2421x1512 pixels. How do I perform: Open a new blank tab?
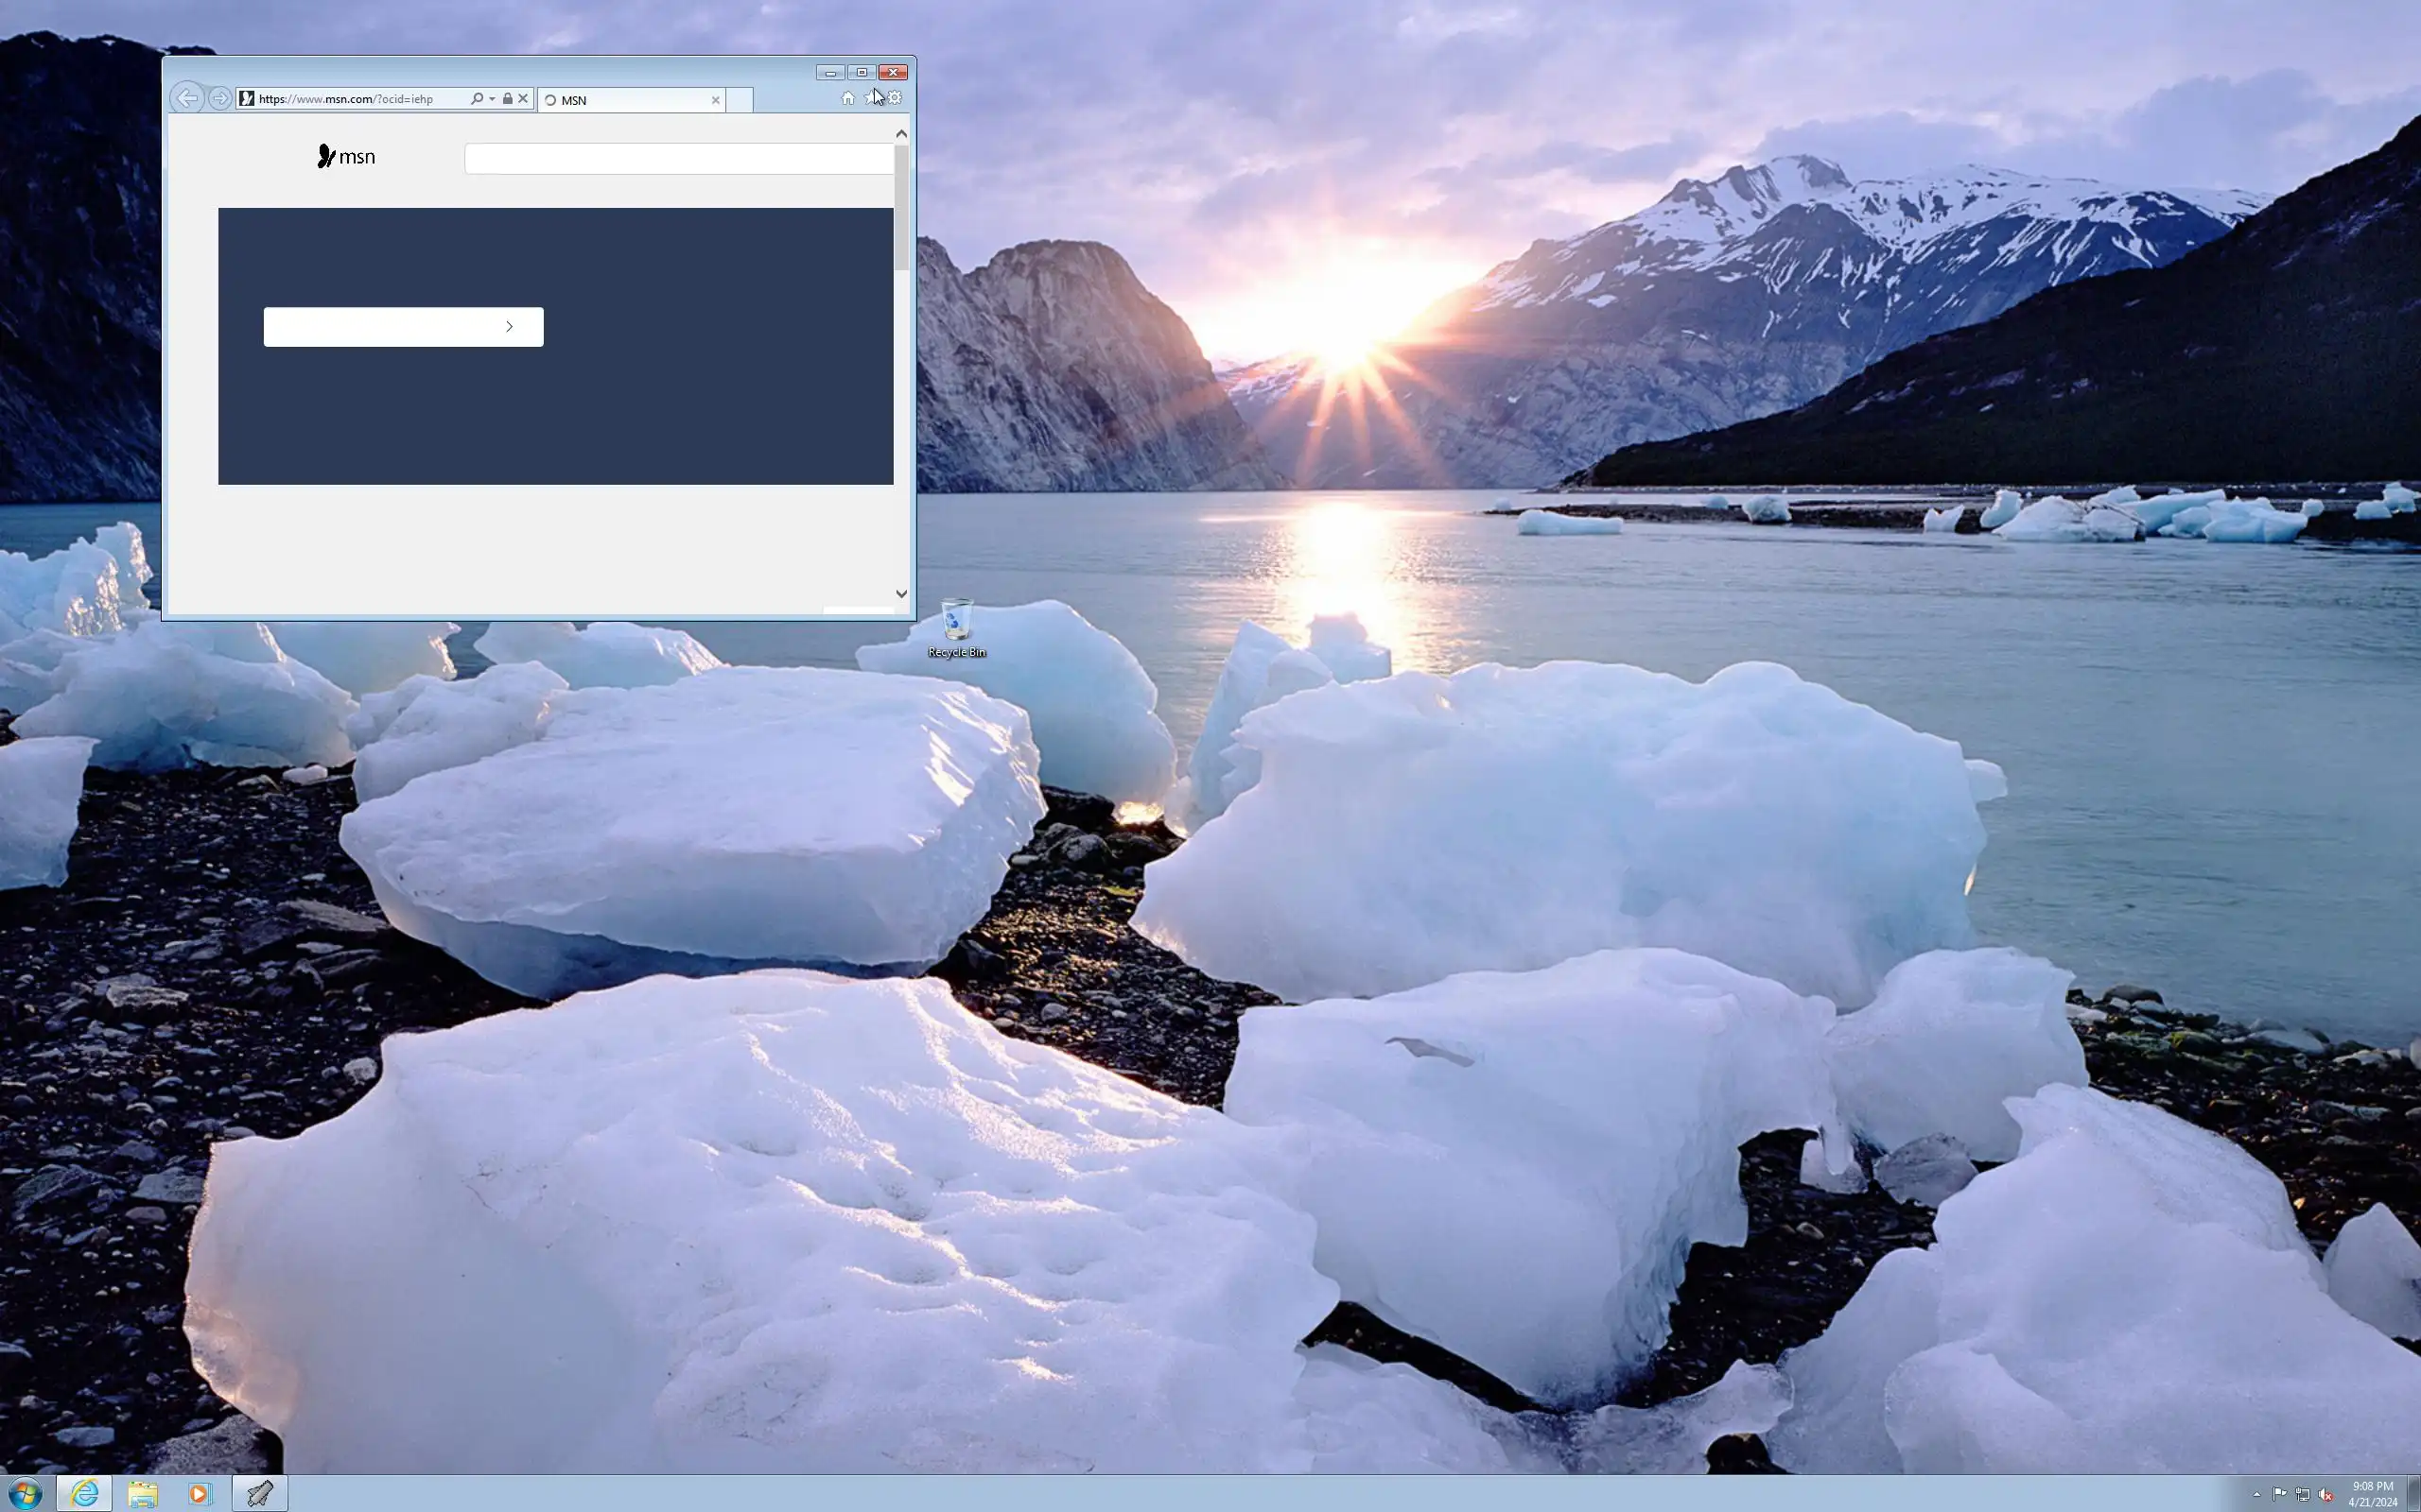[x=740, y=100]
